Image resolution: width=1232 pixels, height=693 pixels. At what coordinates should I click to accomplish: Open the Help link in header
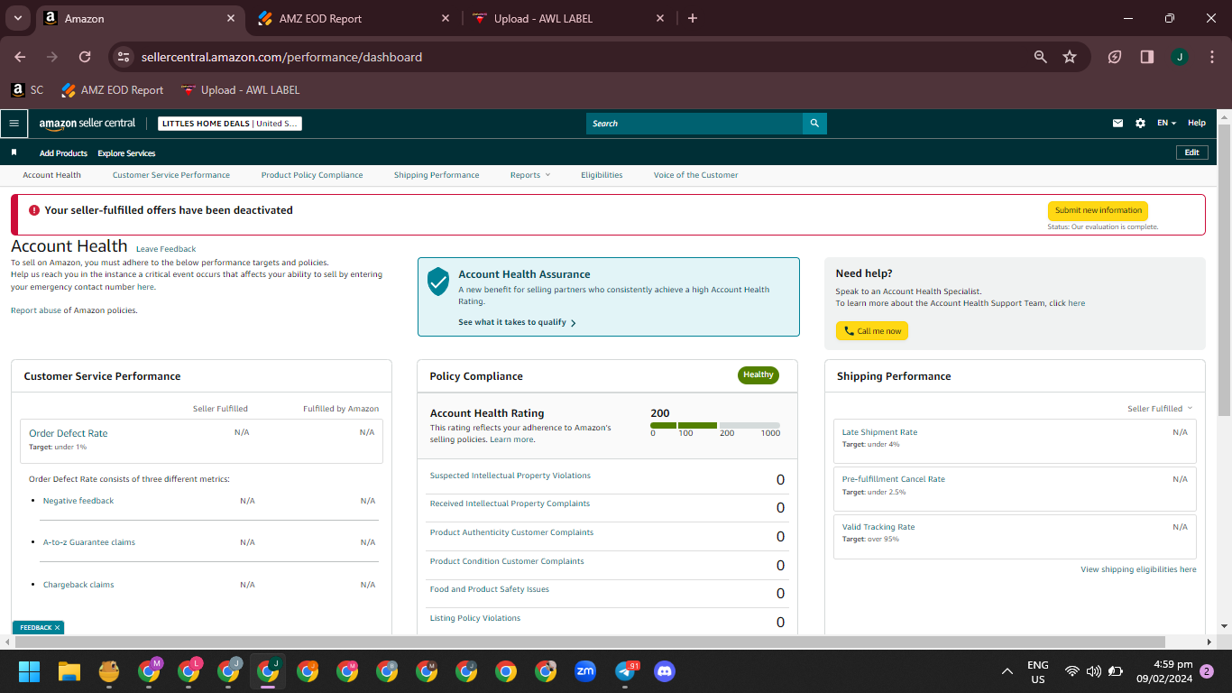click(1197, 123)
